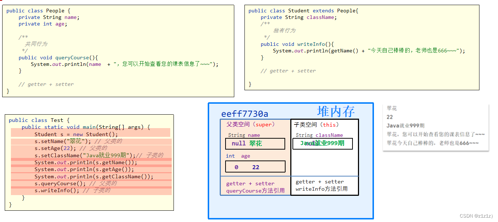Click the 's.writeInfo();' line in Test

[72, 190]
